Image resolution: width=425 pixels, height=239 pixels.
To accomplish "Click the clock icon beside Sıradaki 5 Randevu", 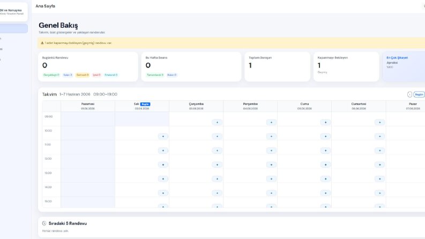I will click(44, 223).
